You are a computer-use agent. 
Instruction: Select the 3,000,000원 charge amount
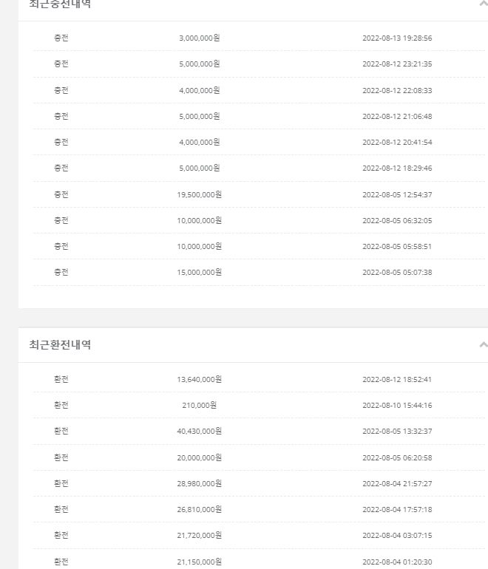pos(200,38)
